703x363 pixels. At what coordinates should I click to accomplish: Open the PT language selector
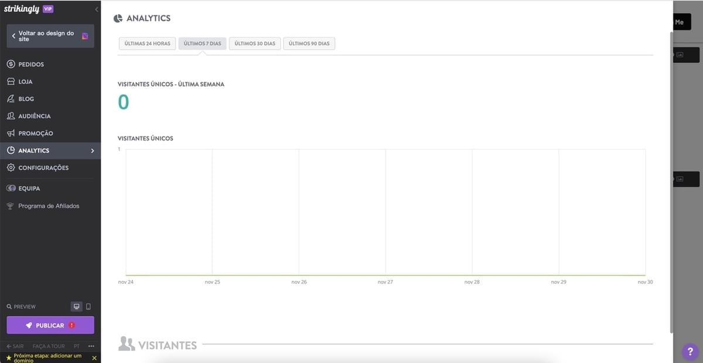pos(77,346)
